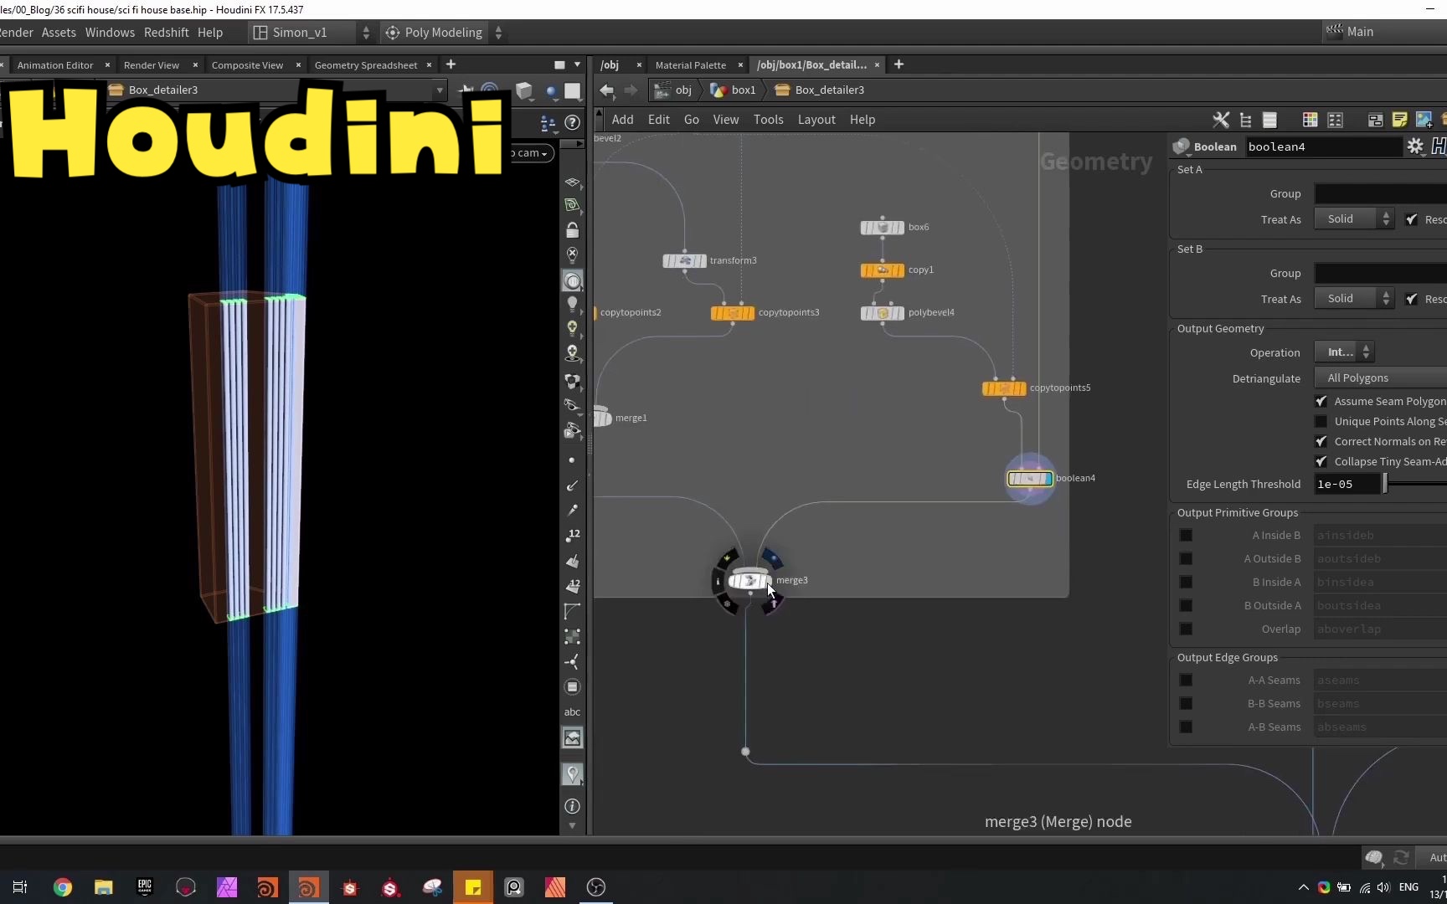
Task: Open the Boolean parameter gear menu
Action: click(x=1415, y=146)
